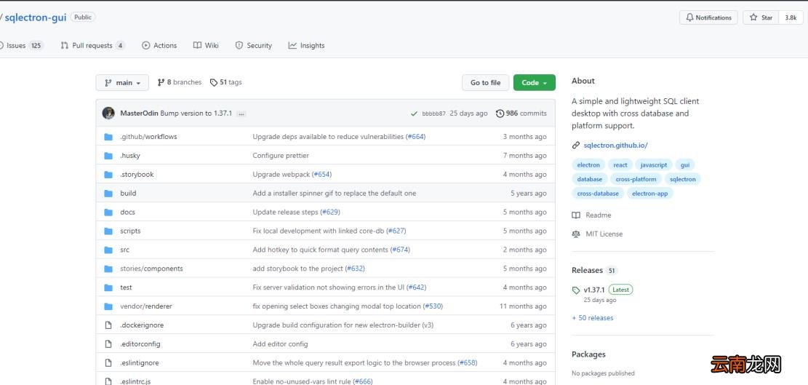Open the Packages heading
Image resolution: width=808 pixels, height=385 pixels.
588,354
